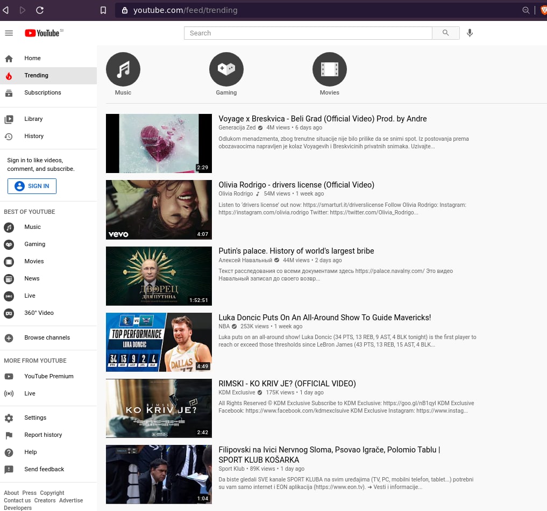Click the Help question mark icon
Viewport: 547px width, 511px height.
click(9, 452)
